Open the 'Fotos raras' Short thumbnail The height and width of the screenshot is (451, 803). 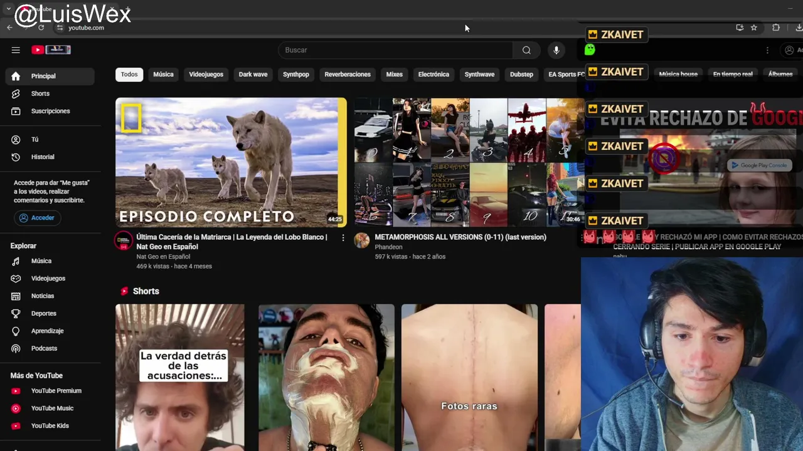pos(469,377)
